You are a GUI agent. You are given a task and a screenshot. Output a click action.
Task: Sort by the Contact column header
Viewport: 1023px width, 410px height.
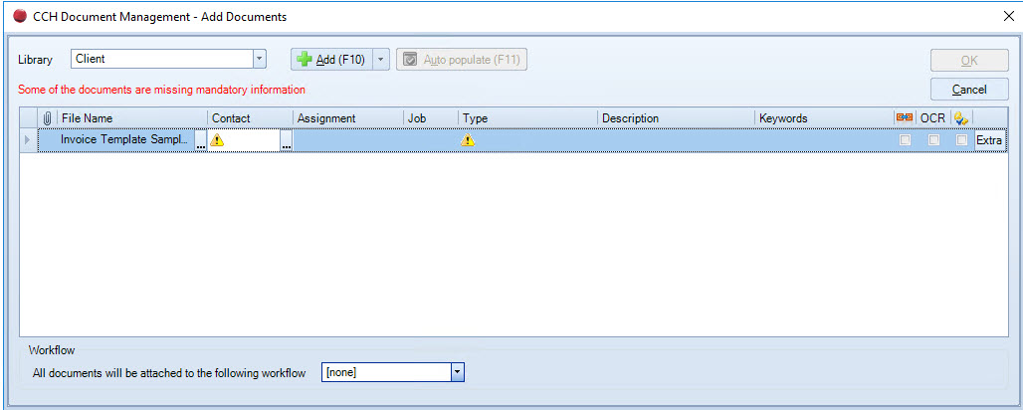[x=250, y=118]
